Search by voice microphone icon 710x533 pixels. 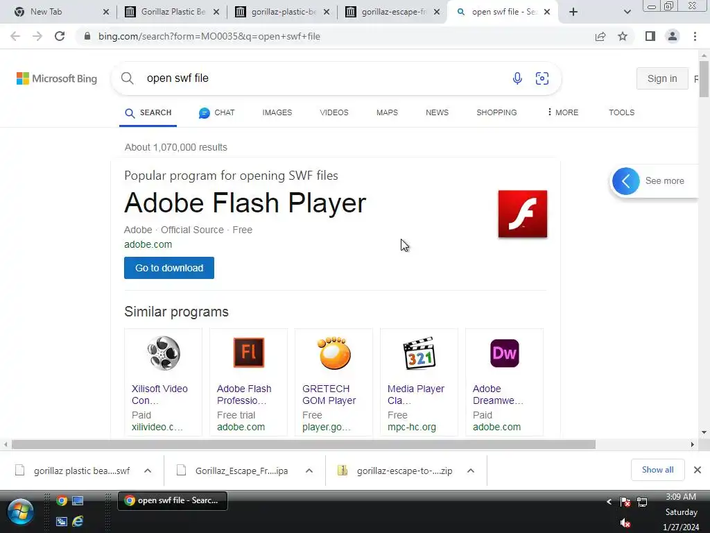point(517,78)
